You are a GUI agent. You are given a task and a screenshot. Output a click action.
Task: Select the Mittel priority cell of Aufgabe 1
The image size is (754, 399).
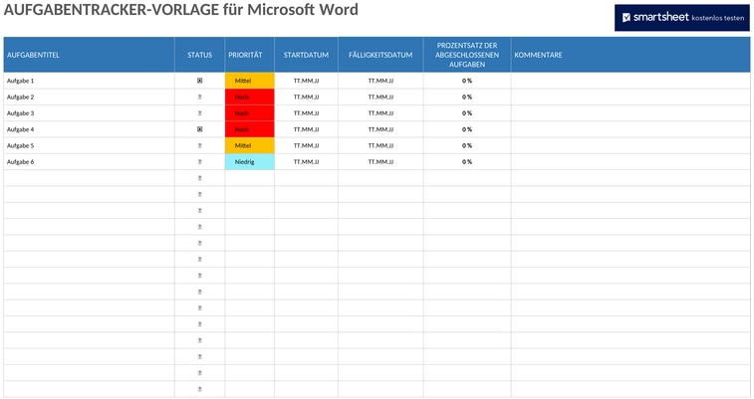click(x=250, y=81)
